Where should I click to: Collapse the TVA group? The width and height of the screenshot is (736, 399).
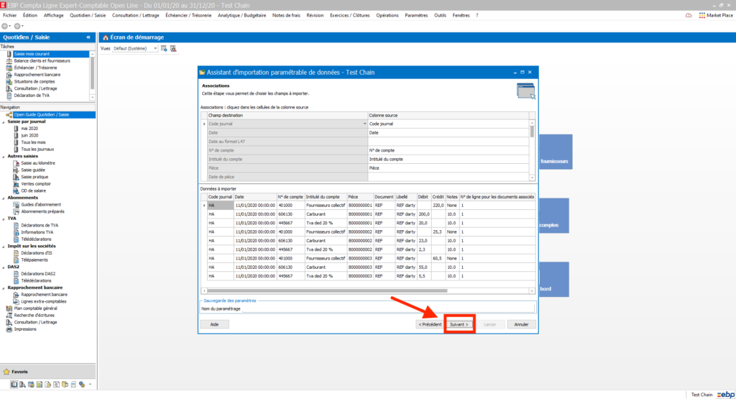point(4,219)
